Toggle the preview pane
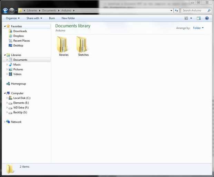The width and height of the screenshot is (214, 177). click(198, 18)
